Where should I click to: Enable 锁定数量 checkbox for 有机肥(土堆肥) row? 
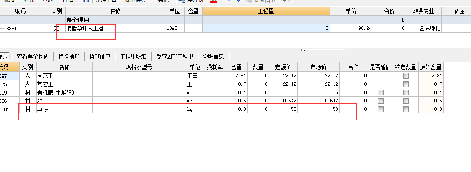tap(406, 92)
